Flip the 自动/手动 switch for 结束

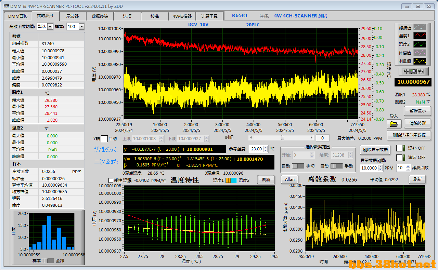(336, 166)
